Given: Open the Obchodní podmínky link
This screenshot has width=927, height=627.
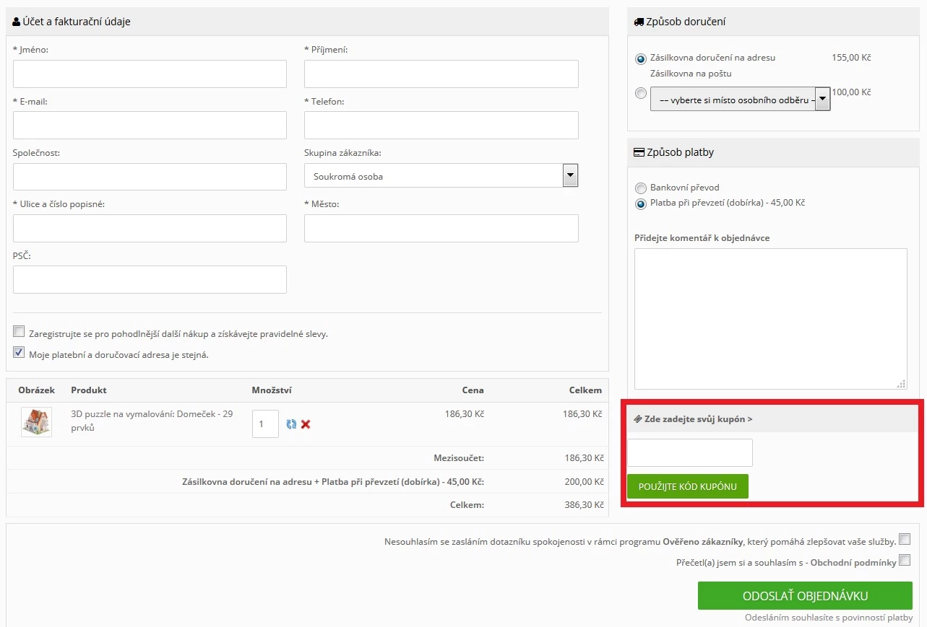Looking at the screenshot, I should pyautogui.click(x=853, y=563).
